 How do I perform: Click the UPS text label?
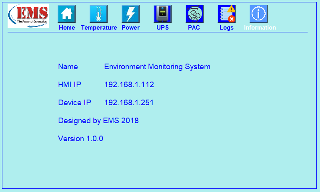pos(162,28)
